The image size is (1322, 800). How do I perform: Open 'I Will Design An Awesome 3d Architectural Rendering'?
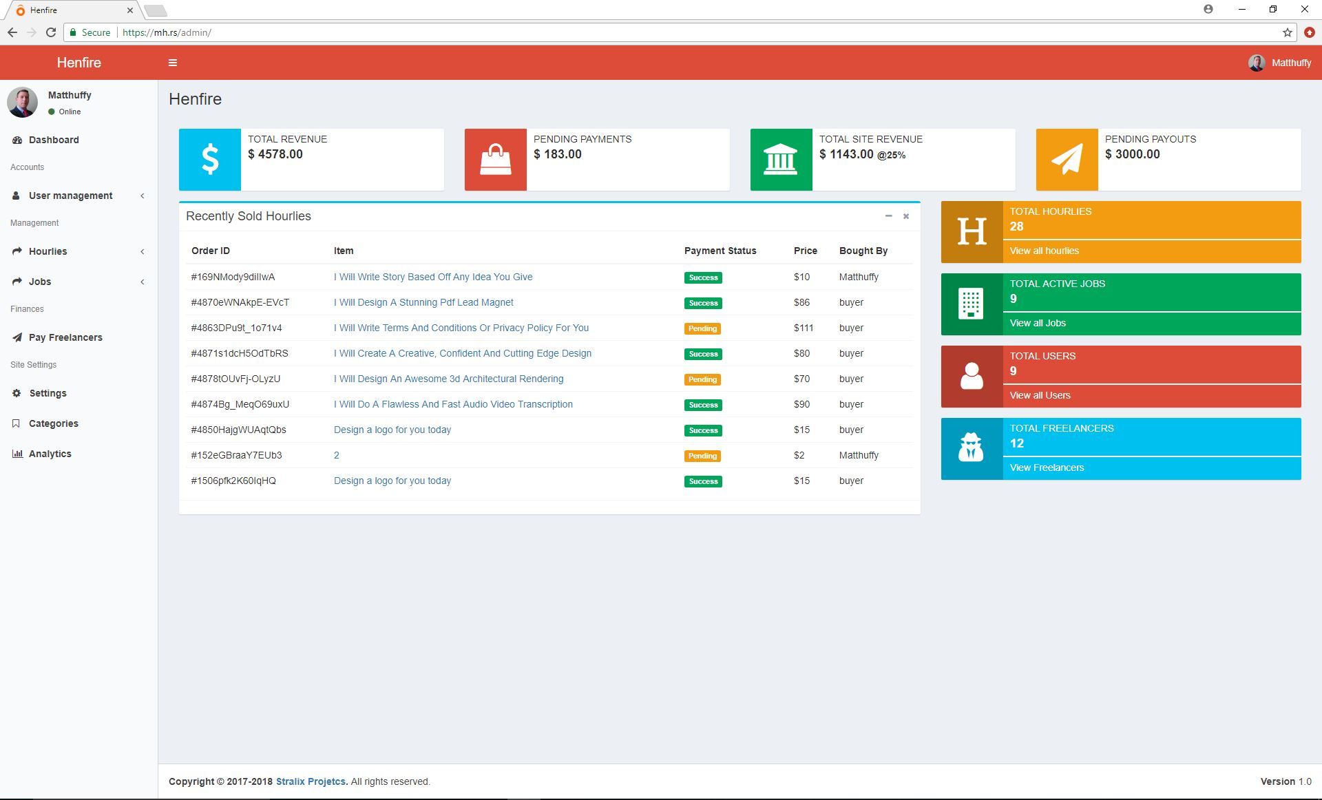pos(448,379)
